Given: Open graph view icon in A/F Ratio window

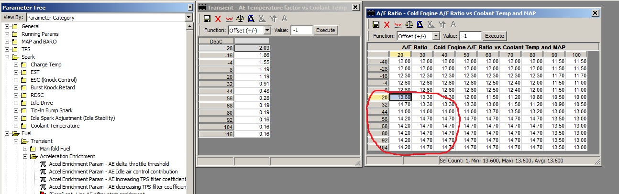Looking at the screenshot, I should (398, 24).
